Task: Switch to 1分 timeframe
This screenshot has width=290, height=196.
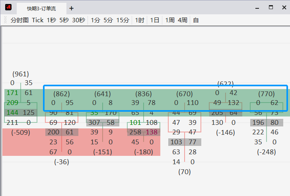Action: coord(95,20)
